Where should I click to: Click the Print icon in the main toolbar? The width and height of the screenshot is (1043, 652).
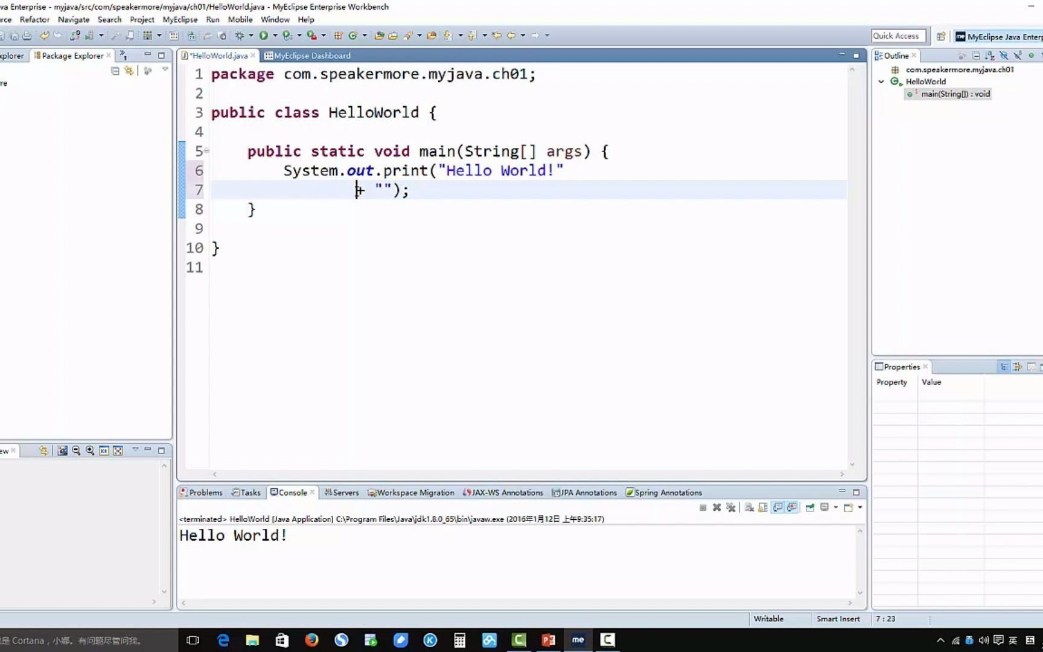(x=27, y=36)
